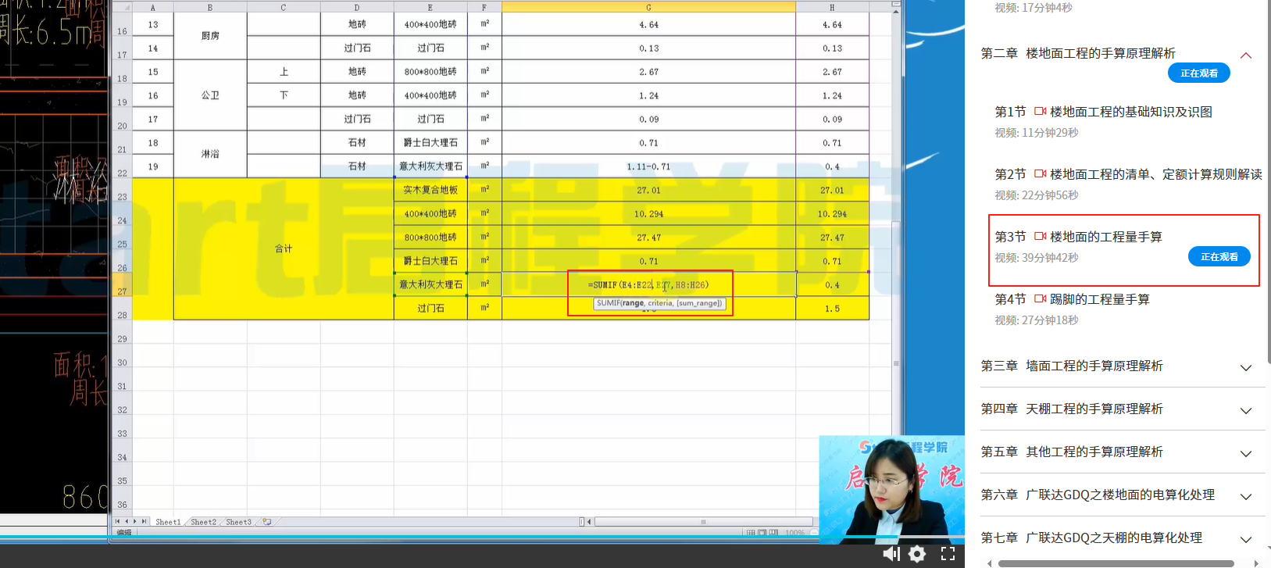The height and width of the screenshot is (568, 1271).
Task: Expand 第五章 其他工程的手算原理解析
Action: [x=1246, y=453]
